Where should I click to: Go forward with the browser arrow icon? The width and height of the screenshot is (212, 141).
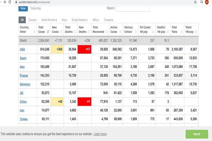4,2
